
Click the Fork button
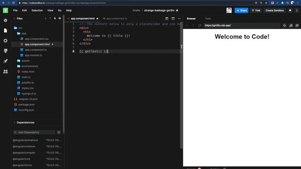[x=256, y=10]
